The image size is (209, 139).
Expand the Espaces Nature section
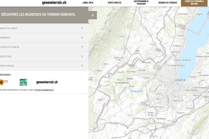tap(44, 66)
